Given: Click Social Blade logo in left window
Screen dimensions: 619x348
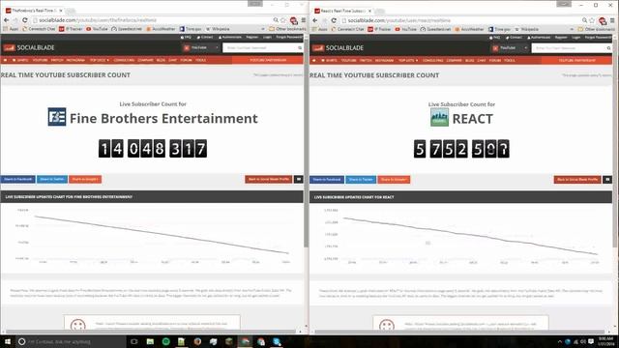Looking at the screenshot, I should 29,47.
